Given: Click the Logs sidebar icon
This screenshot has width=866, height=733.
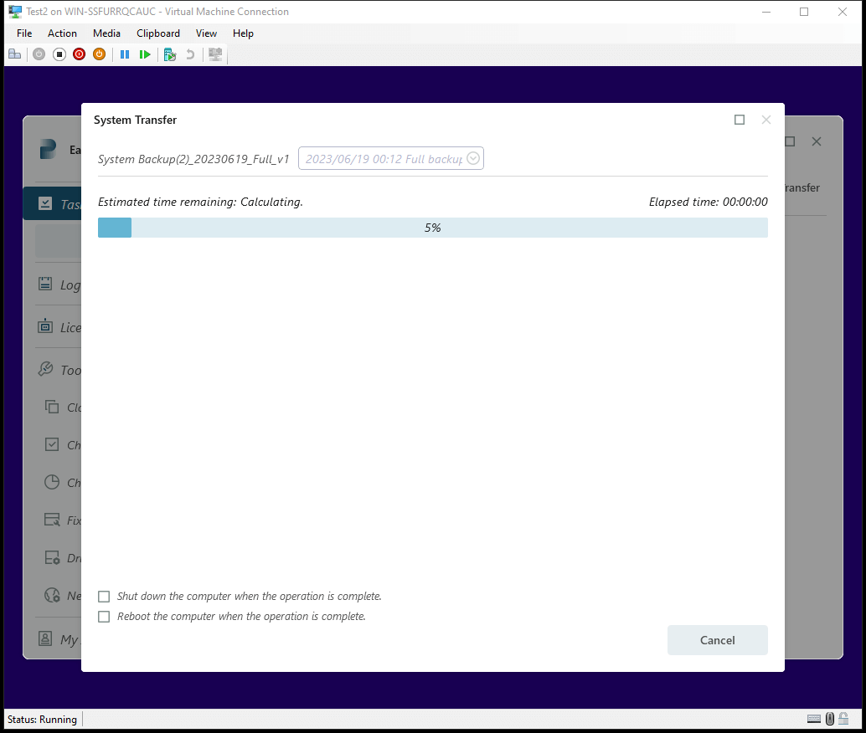Looking at the screenshot, I should [x=45, y=284].
